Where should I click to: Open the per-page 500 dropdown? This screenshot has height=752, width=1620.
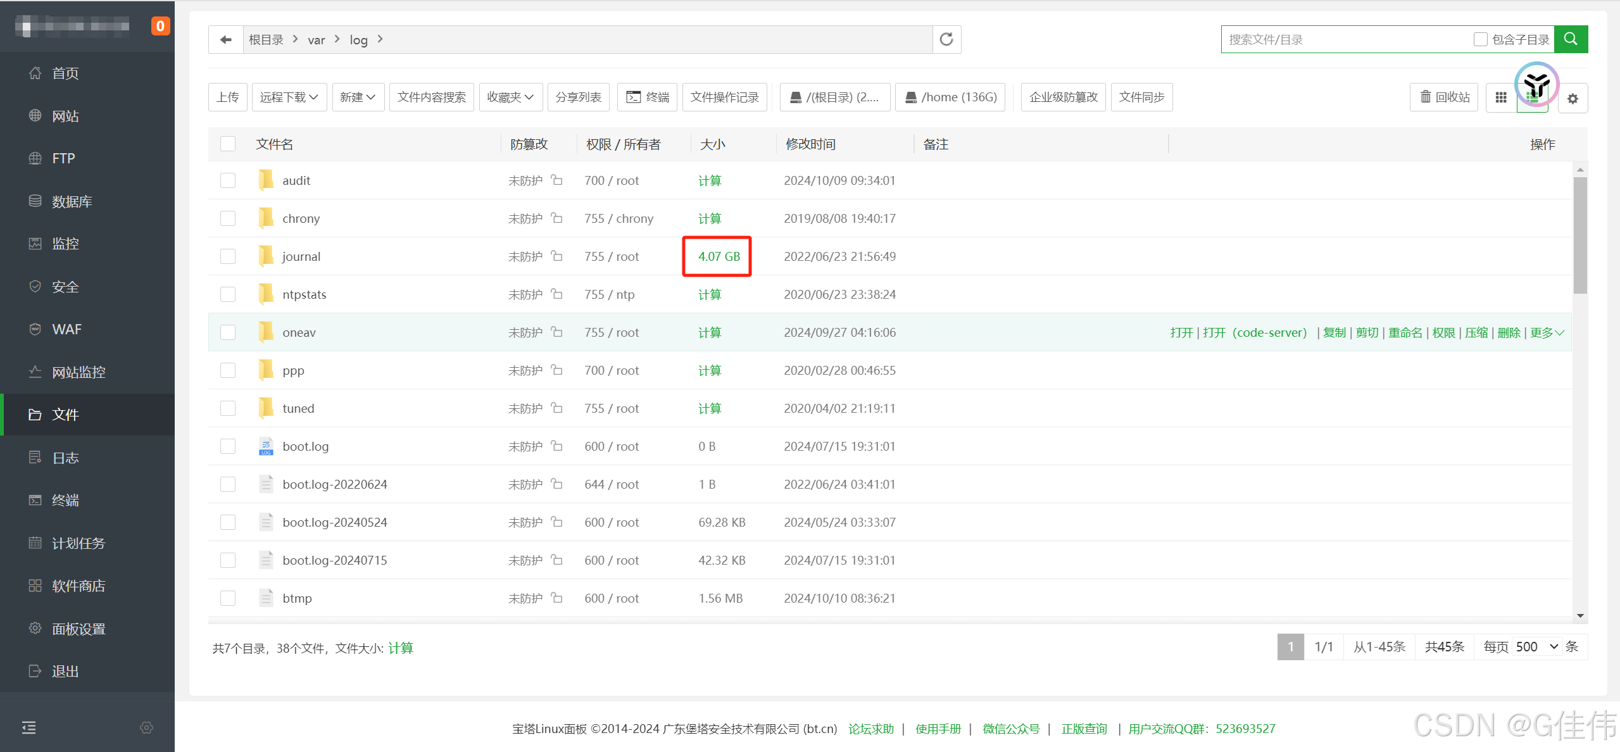[x=1536, y=647]
